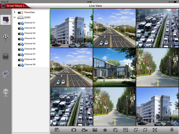179x134 pixels.
Task: Click the Live View title text
Action: coord(95,6)
